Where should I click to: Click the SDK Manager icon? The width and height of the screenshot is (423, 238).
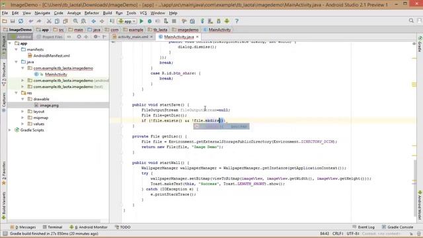[219, 21]
